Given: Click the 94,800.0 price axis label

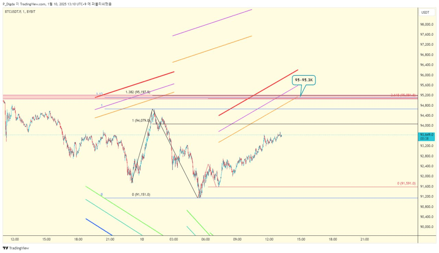Looking at the screenshot, I should pos(427,105).
